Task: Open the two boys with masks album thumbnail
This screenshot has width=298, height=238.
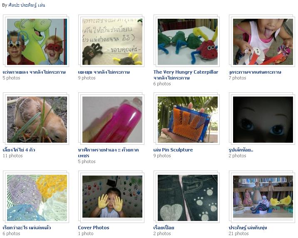Action: coord(37,42)
